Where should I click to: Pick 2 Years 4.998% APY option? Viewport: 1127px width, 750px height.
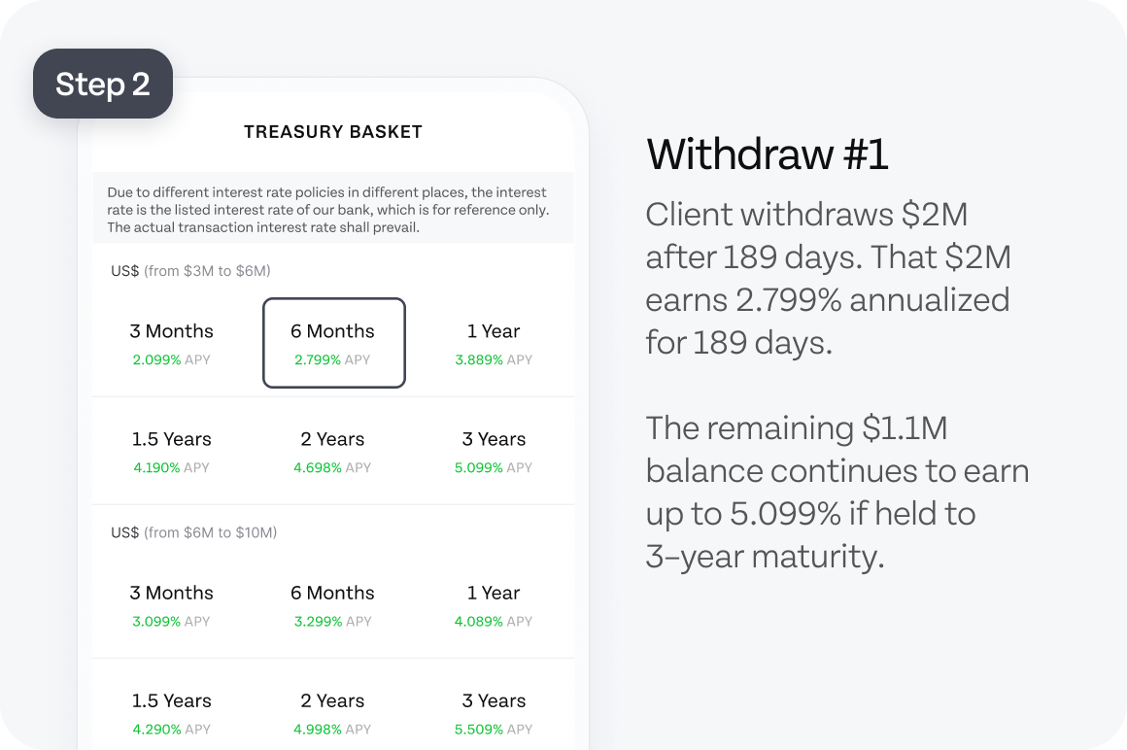[x=332, y=713]
